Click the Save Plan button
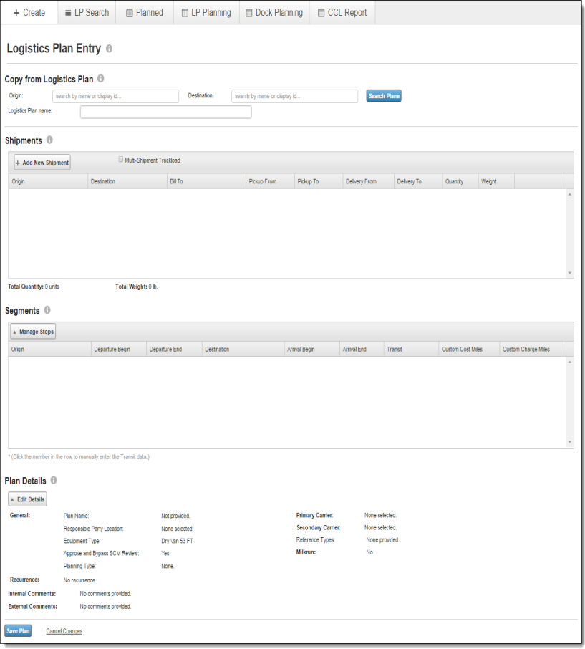The height and width of the screenshot is (649, 585). click(x=18, y=631)
